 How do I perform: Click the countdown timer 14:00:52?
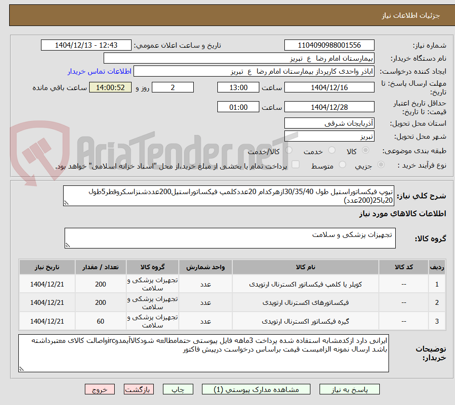110,87
